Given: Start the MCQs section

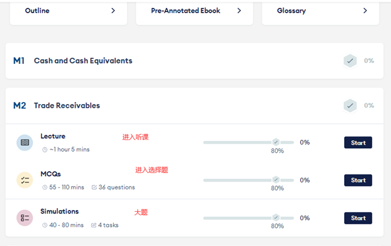Looking at the screenshot, I should click(x=358, y=180).
